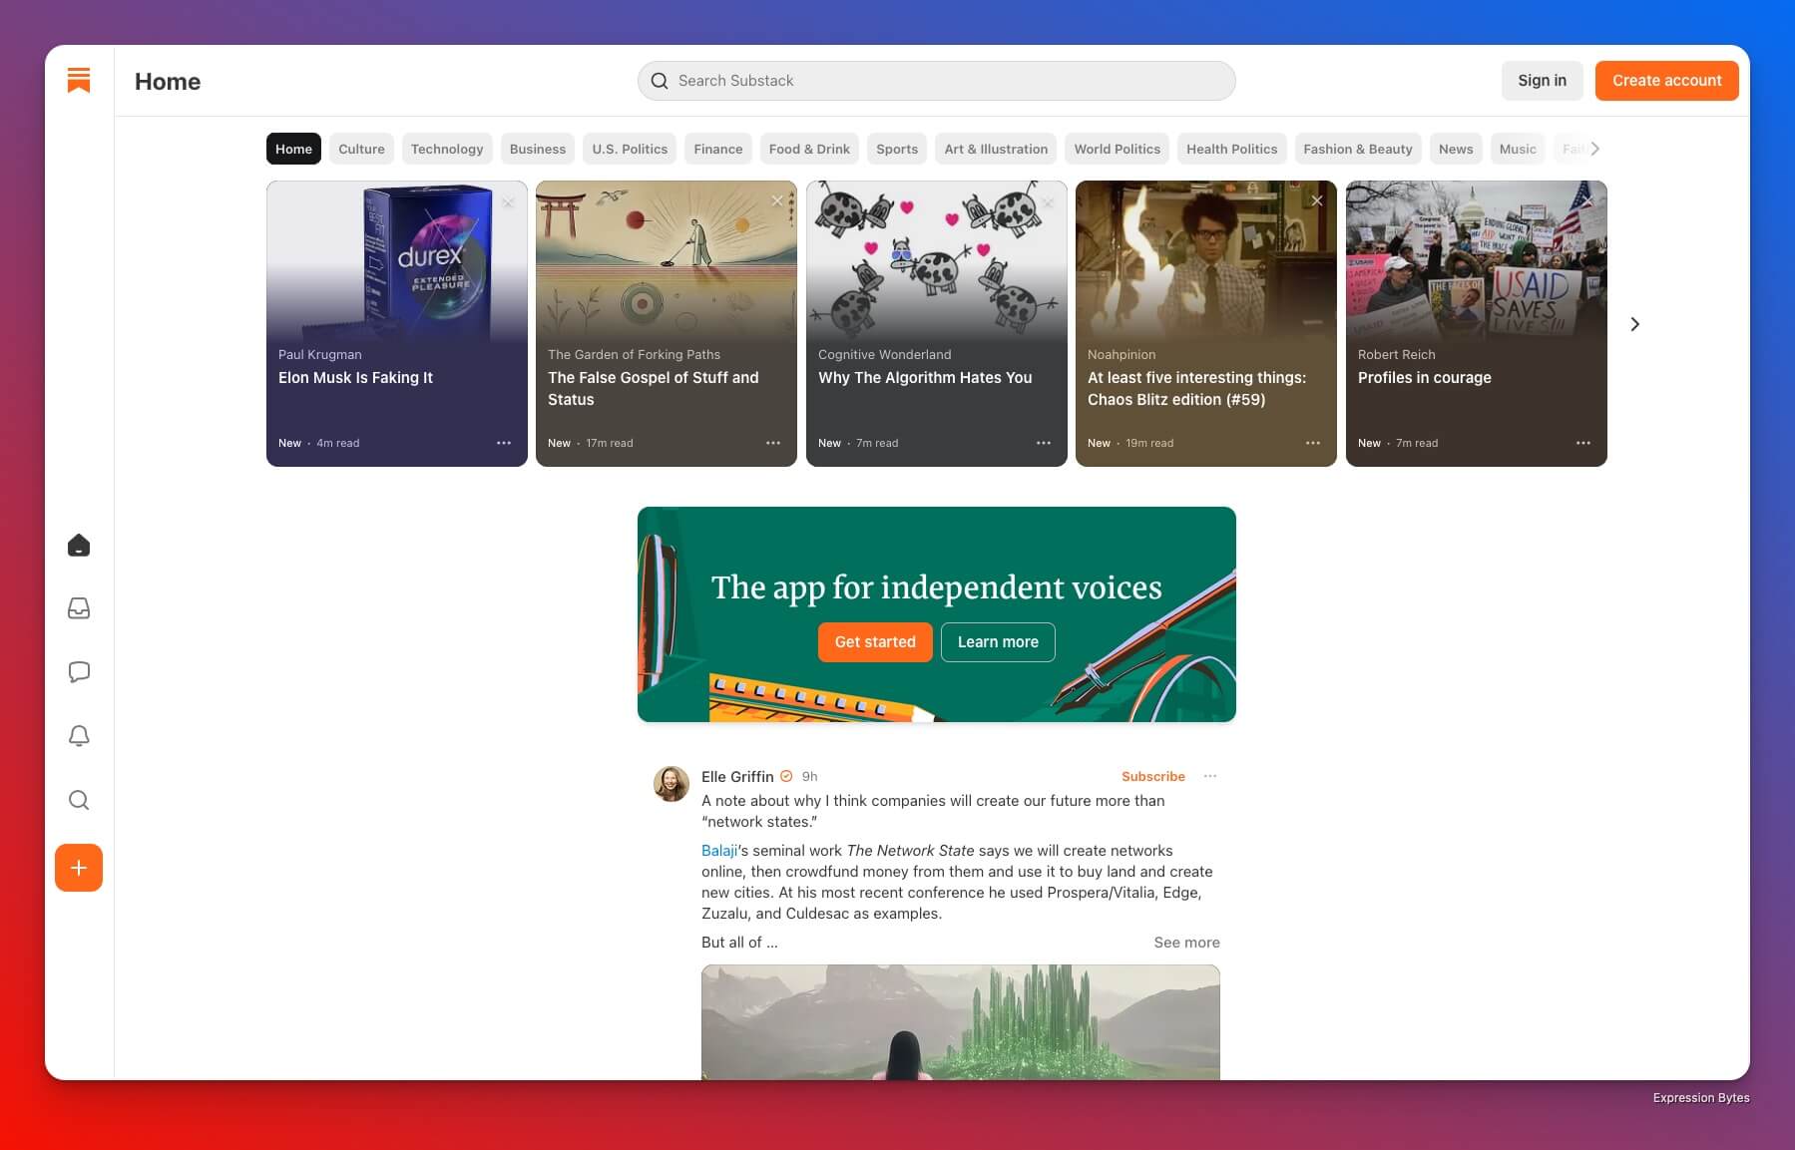Focus the Search Substack input field
1795x1150 pixels.
click(937, 81)
